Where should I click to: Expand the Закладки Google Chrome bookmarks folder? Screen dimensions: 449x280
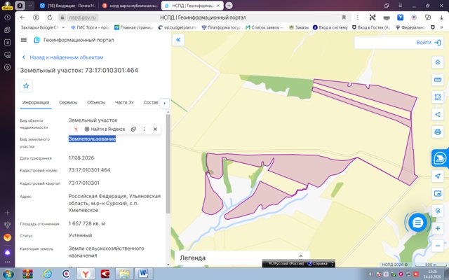43,27
